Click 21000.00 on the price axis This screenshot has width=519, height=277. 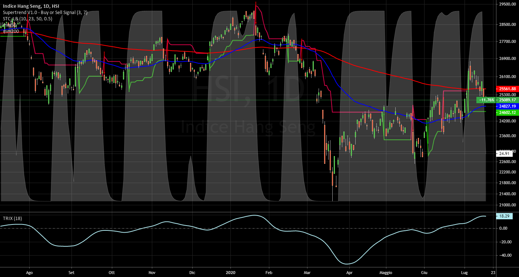tap(508, 205)
